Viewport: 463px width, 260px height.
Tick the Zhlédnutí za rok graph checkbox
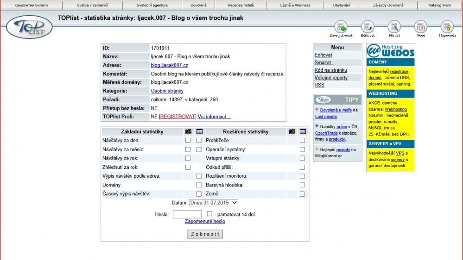click(x=188, y=167)
